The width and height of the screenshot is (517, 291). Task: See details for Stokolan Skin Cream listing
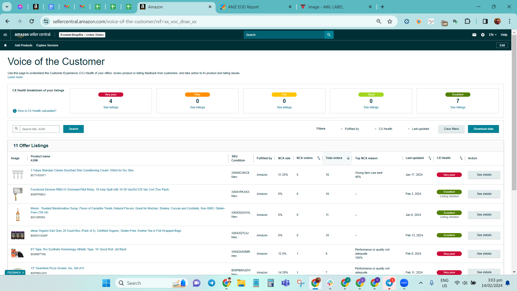(484, 175)
